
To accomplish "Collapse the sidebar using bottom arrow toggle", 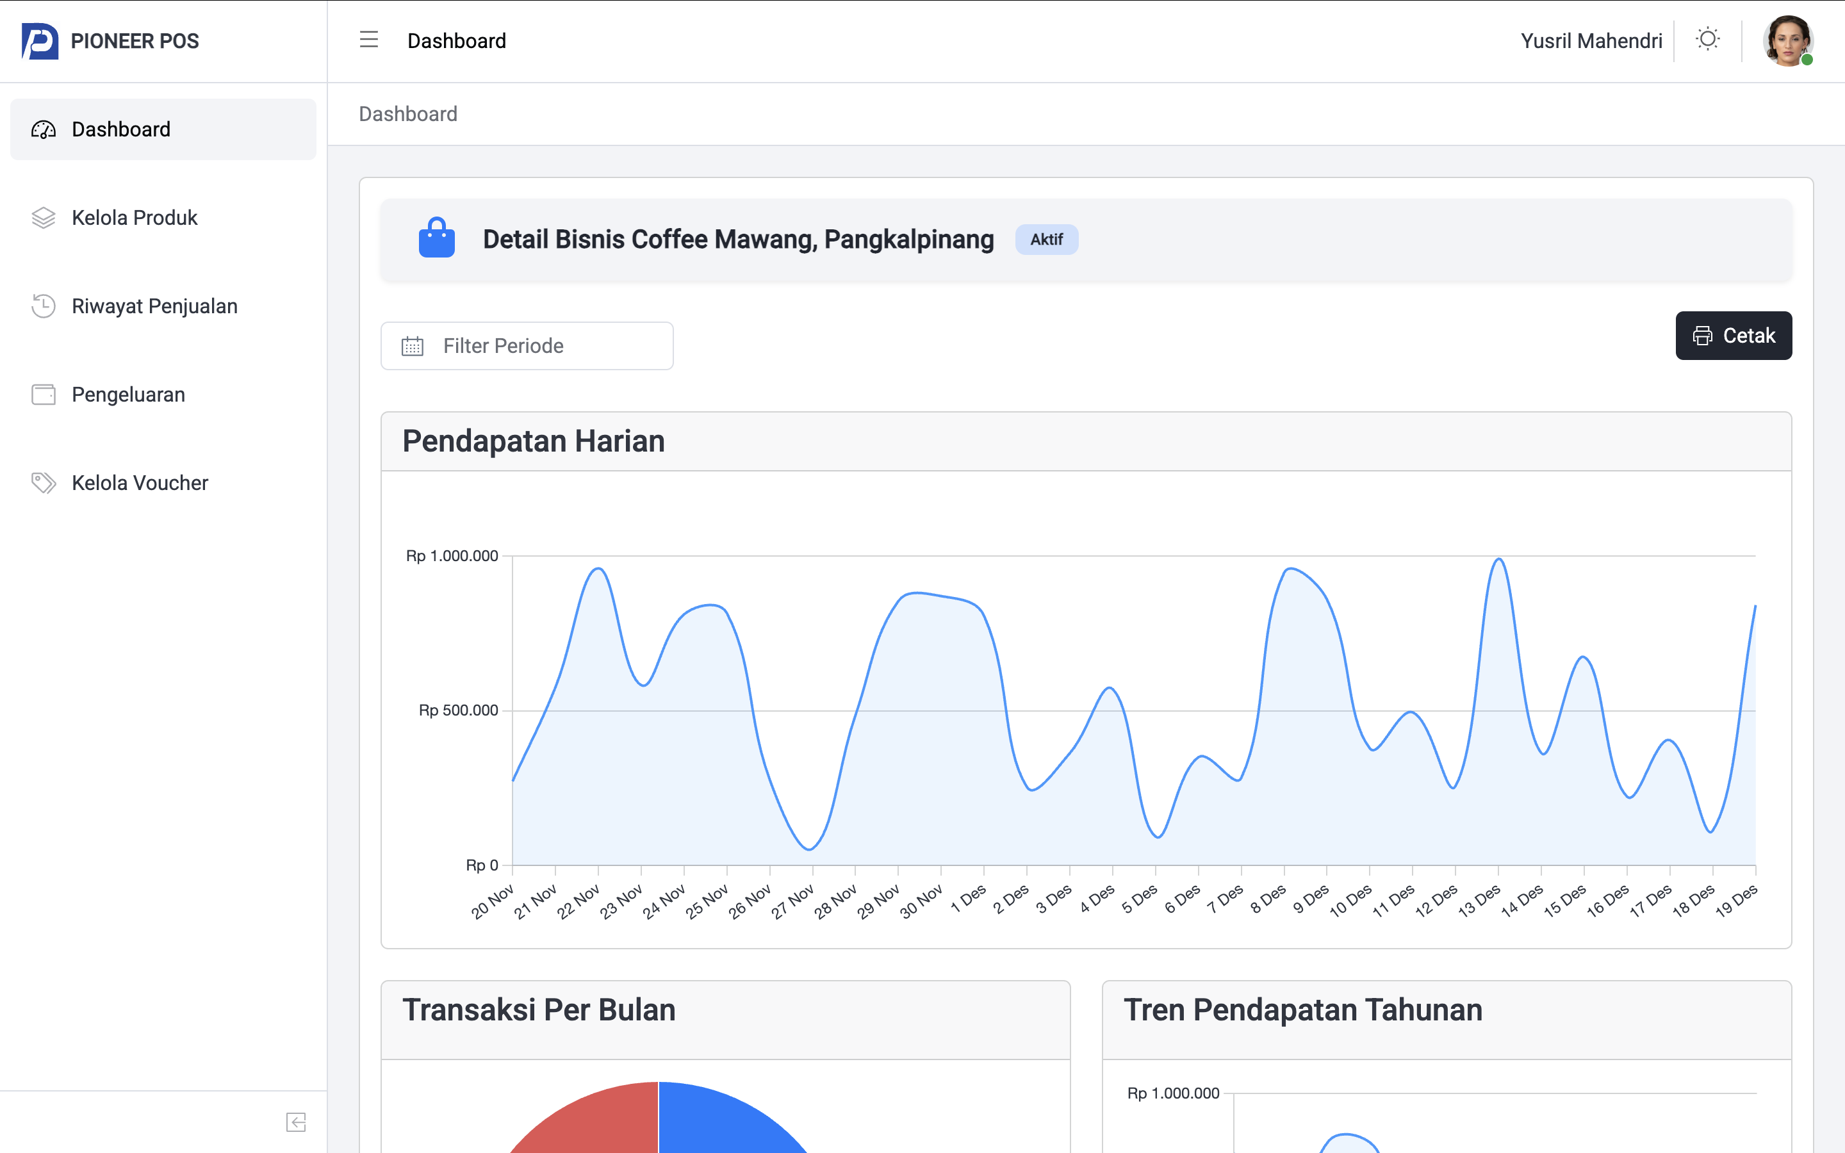I will tap(296, 1121).
